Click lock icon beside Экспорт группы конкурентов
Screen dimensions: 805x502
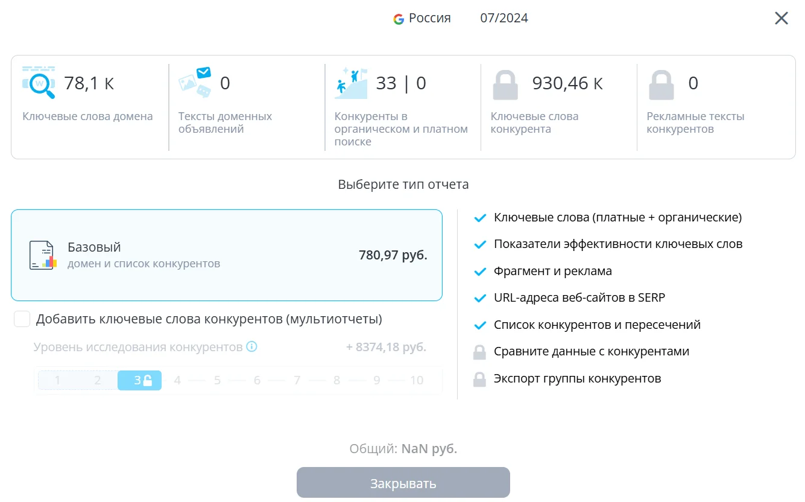coord(479,379)
